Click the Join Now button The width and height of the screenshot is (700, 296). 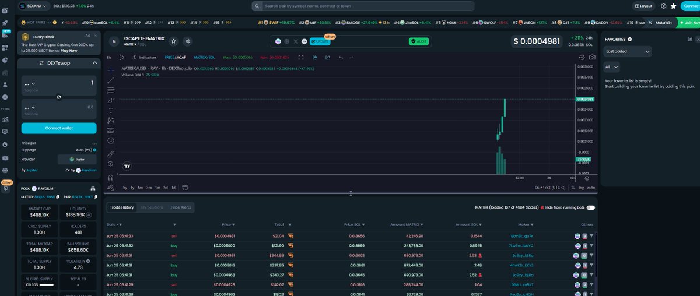(688, 22)
